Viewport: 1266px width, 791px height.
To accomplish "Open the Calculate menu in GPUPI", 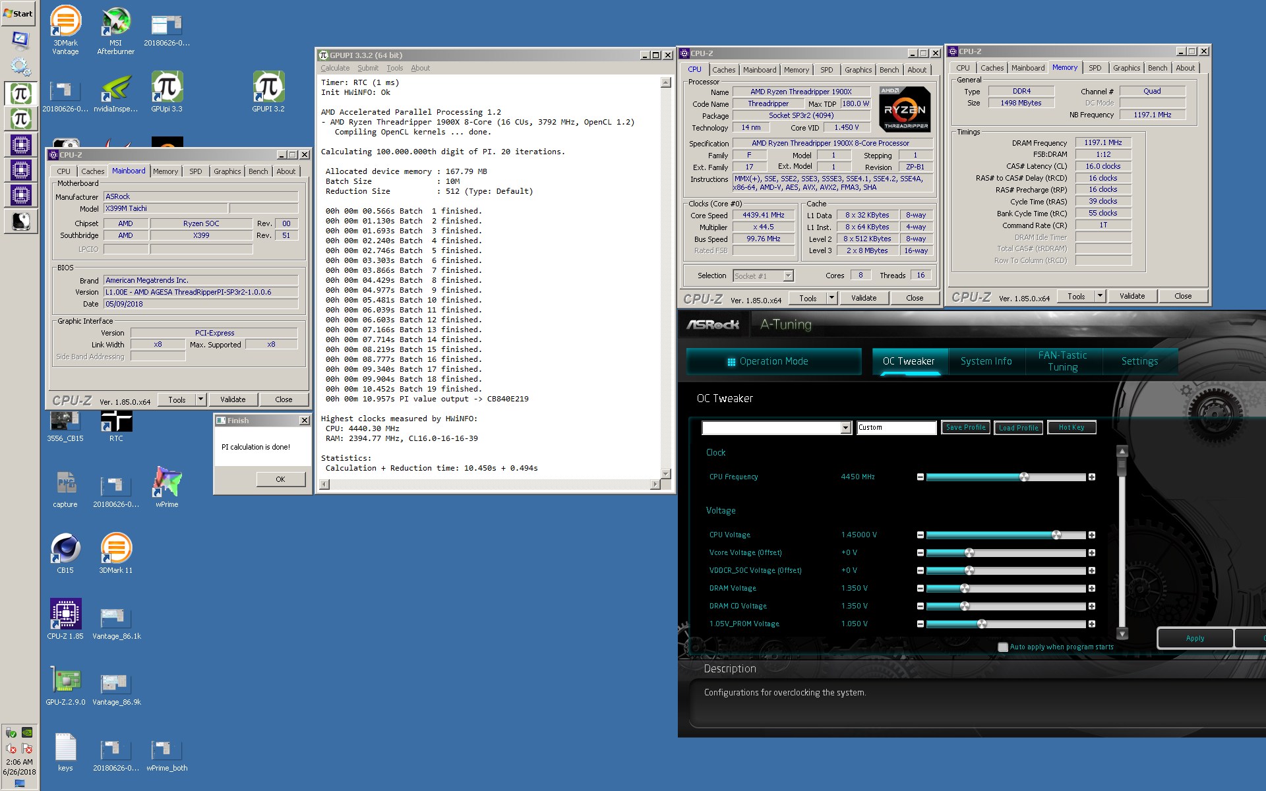I will pos(335,68).
